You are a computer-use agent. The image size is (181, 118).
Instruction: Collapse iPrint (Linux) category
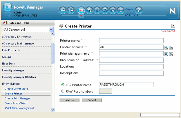coord(11,84)
